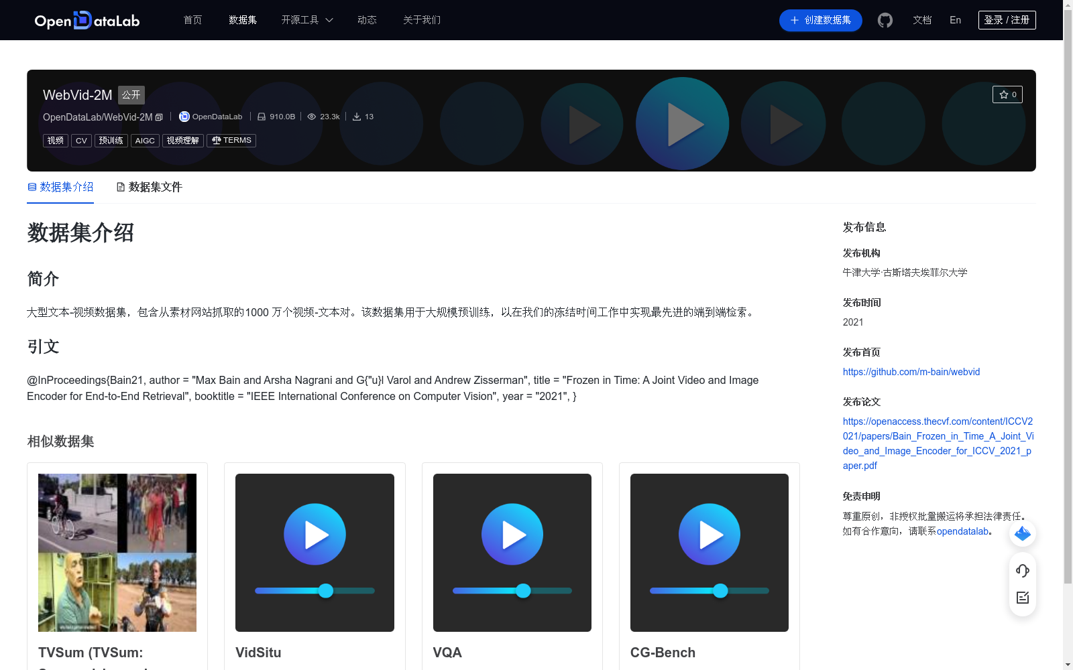Image resolution: width=1073 pixels, height=670 pixels.
Task: Open the TVSum dataset thumbnail
Action: [117, 552]
